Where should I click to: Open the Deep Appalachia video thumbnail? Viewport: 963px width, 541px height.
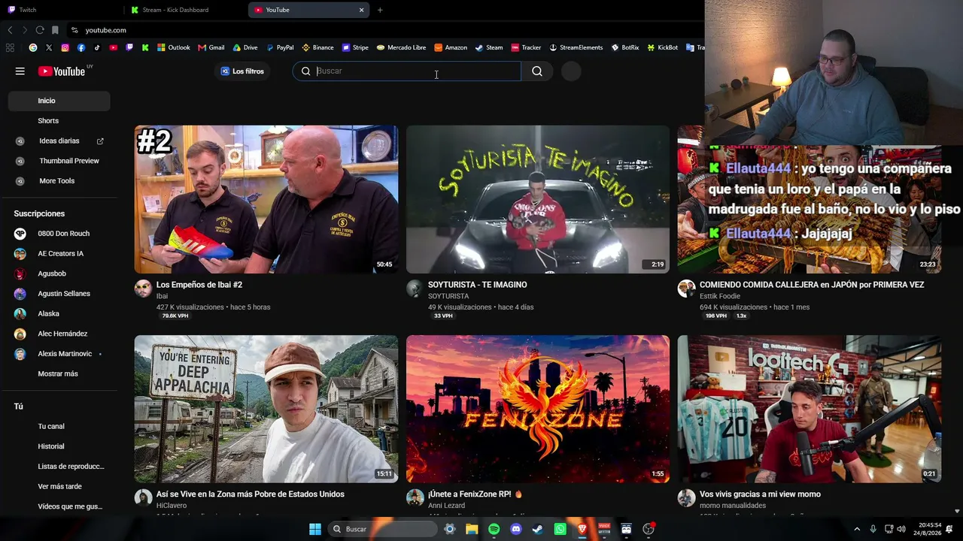266,409
